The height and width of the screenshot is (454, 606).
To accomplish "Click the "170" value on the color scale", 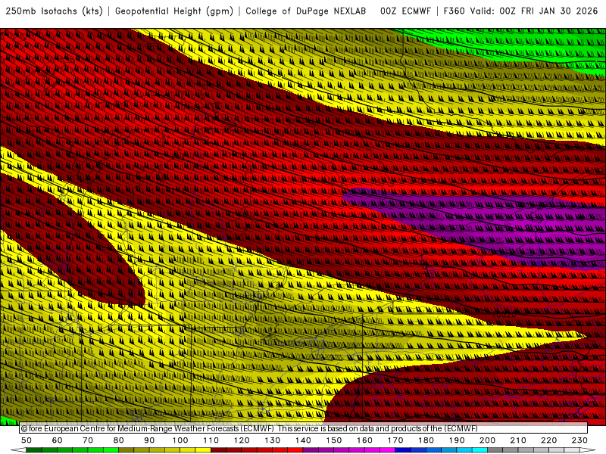I will [395, 440].
